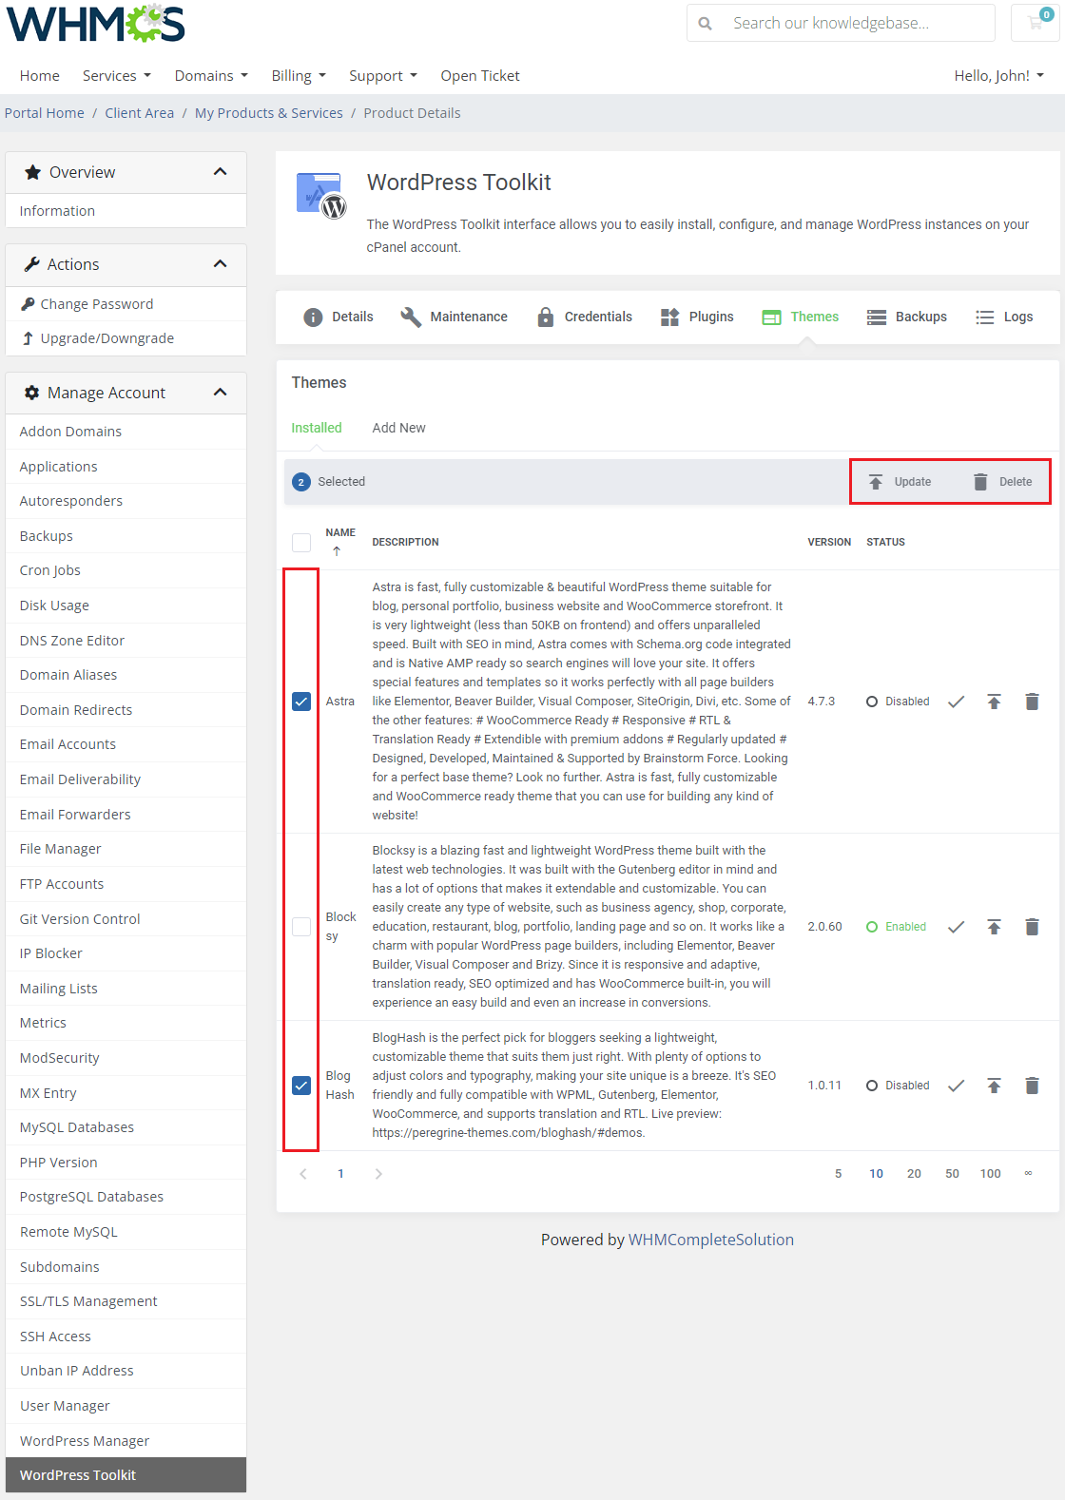Screen dimensions: 1065x1500
Task: Open File Manager in sidebar
Action: click(126, 849)
